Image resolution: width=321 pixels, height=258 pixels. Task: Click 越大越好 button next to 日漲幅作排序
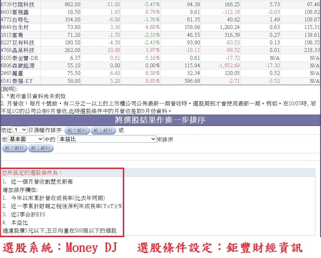pyautogui.click(x=77, y=130)
